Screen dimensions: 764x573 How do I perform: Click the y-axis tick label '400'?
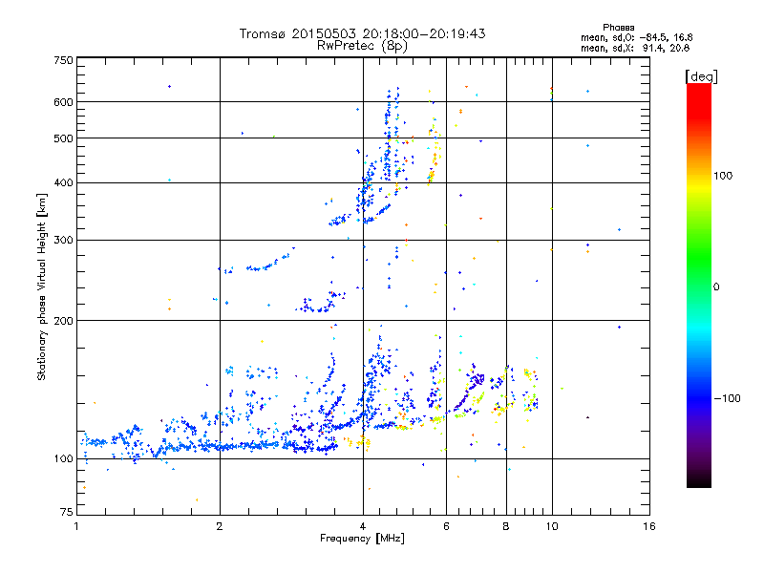pos(63,183)
